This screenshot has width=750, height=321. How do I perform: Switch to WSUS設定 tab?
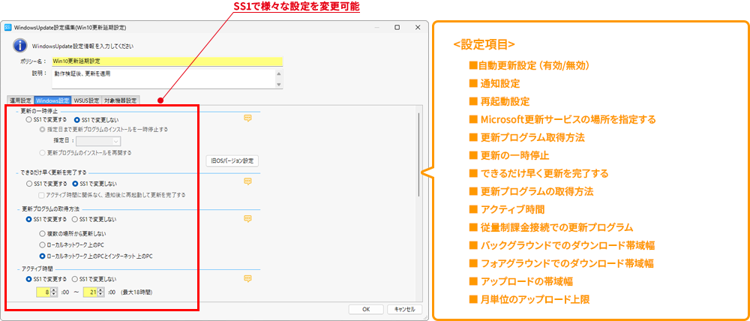[x=86, y=100]
